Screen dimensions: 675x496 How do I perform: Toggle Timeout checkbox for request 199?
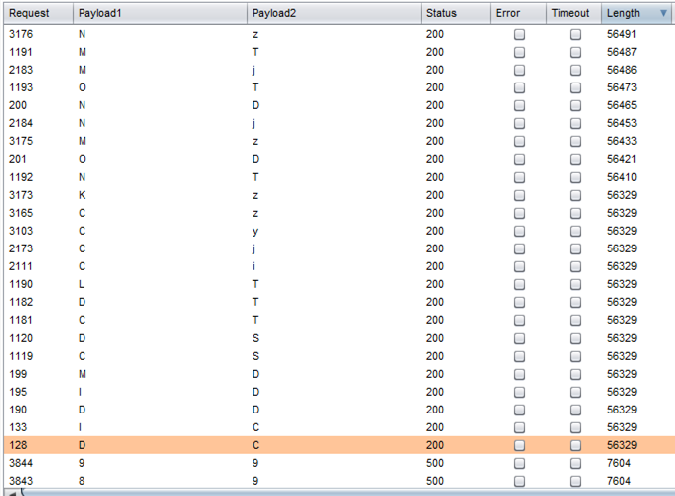click(575, 374)
